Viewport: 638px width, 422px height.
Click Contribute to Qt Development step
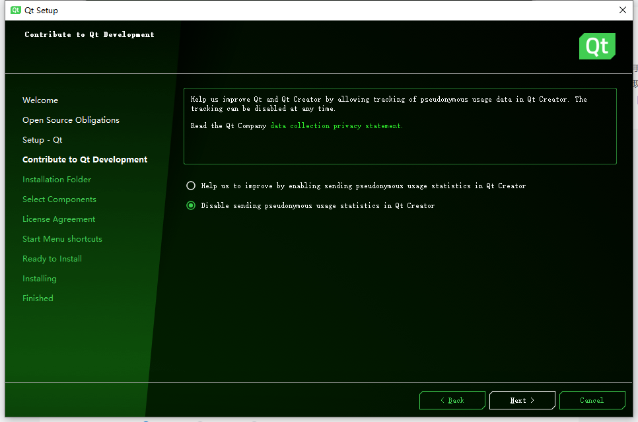[85, 159]
